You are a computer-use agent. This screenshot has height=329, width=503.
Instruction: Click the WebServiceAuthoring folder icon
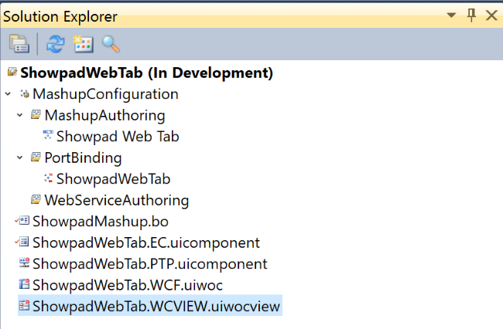[x=36, y=200]
